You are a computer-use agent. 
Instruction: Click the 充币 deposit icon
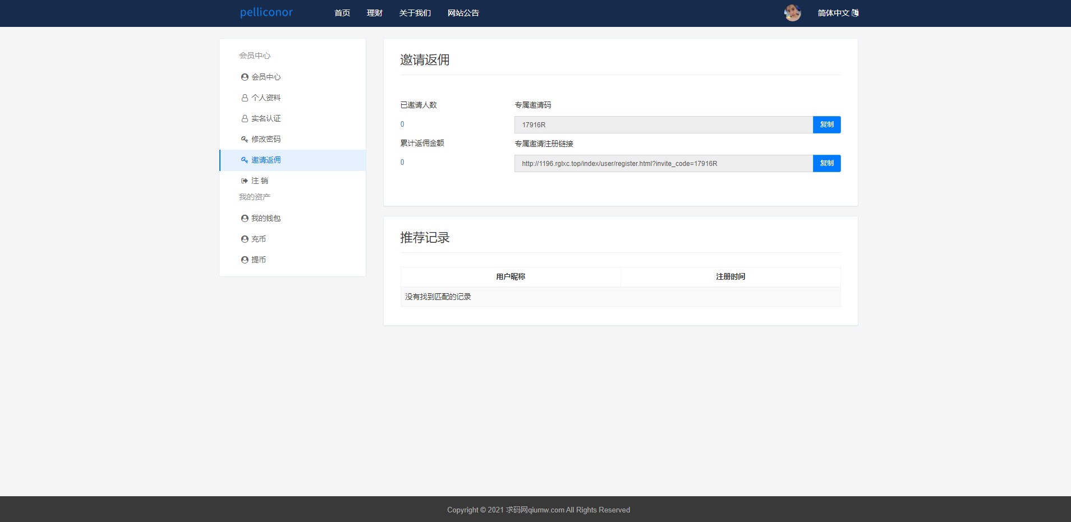click(x=245, y=239)
